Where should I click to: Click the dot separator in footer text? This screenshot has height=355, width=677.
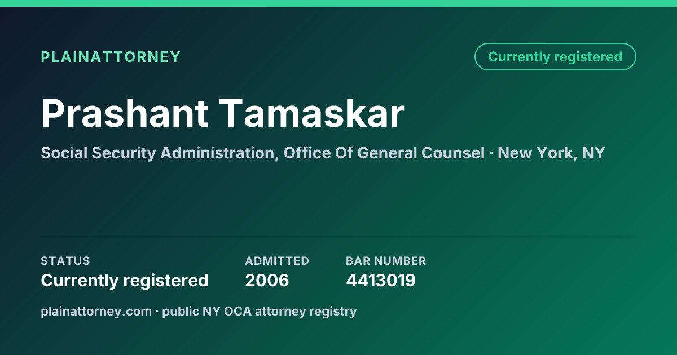click(157, 312)
